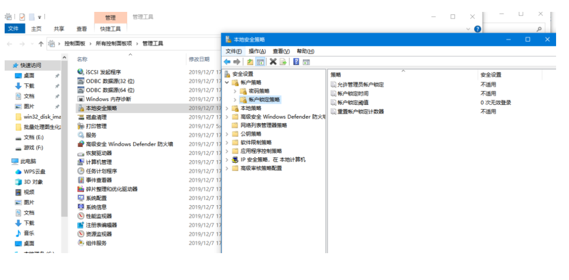This screenshot has height=280, width=569.
Task: Click the gray Forward arrow in 本地安全策略 toolbar
Action: [x=237, y=61]
